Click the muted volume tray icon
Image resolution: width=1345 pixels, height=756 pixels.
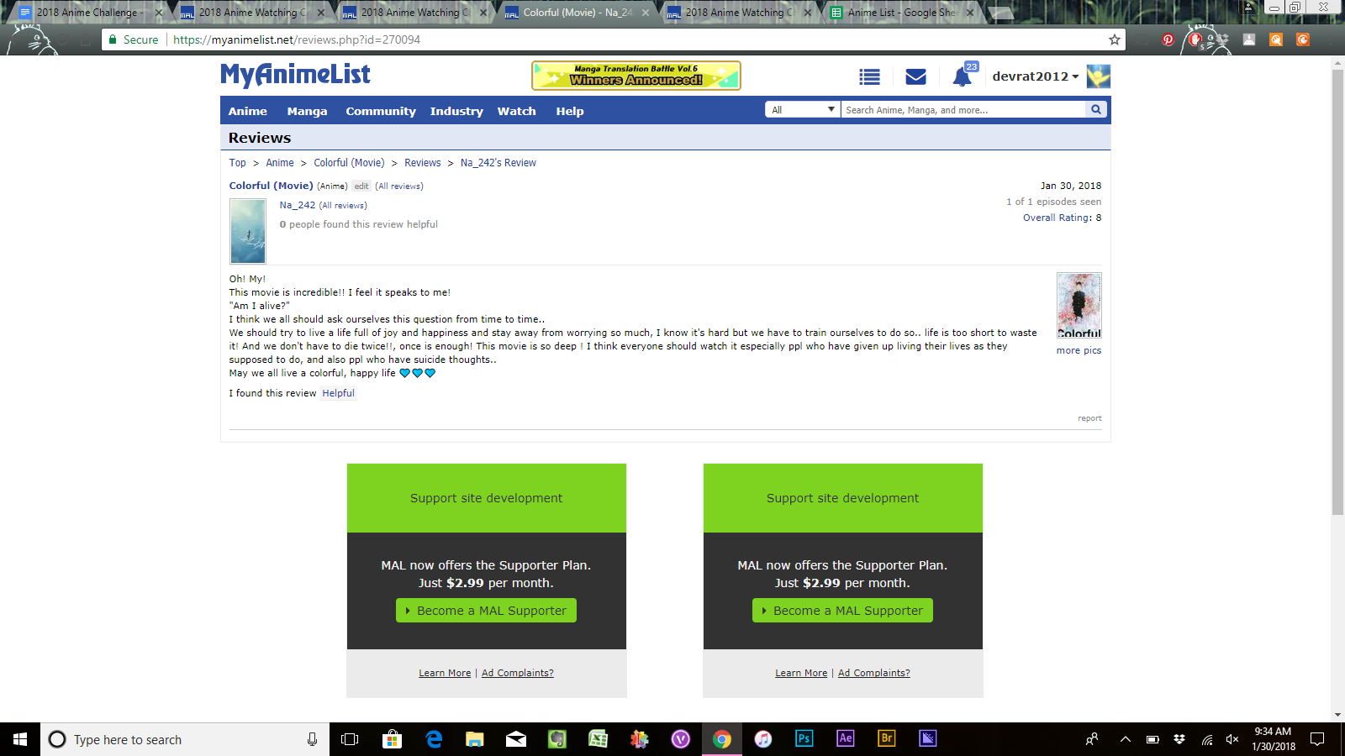click(1232, 739)
